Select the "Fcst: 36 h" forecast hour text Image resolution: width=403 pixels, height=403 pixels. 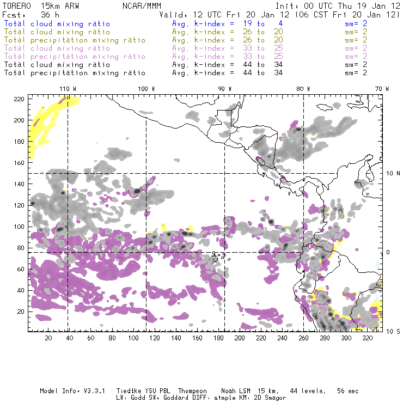tap(30, 15)
